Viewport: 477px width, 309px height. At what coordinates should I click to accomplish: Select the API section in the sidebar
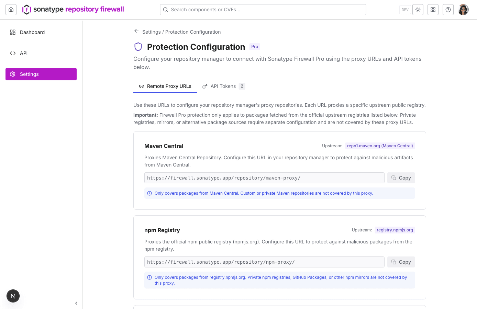pyautogui.click(x=24, y=53)
